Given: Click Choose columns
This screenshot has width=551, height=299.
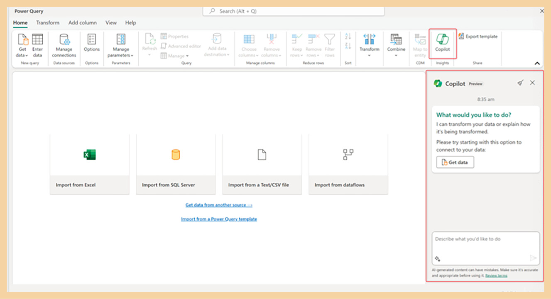Looking at the screenshot, I should tap(249, 46).
